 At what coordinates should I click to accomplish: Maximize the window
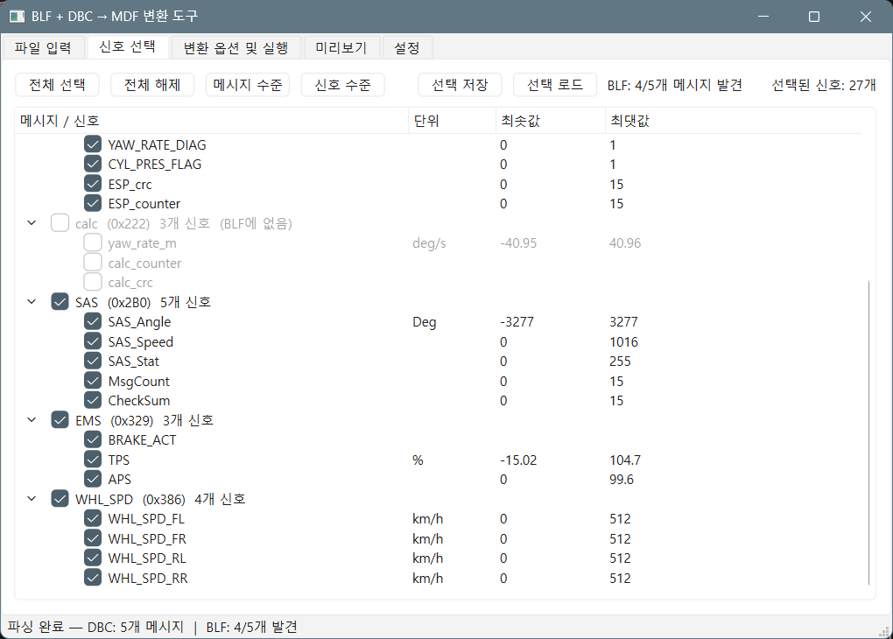[814, 17]
